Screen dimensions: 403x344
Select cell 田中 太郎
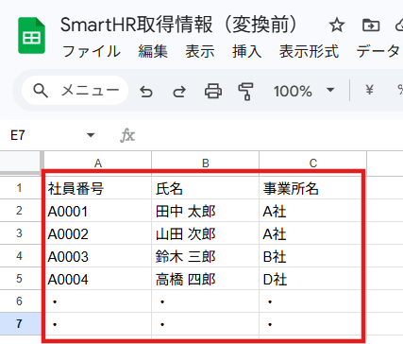[206, 211]
